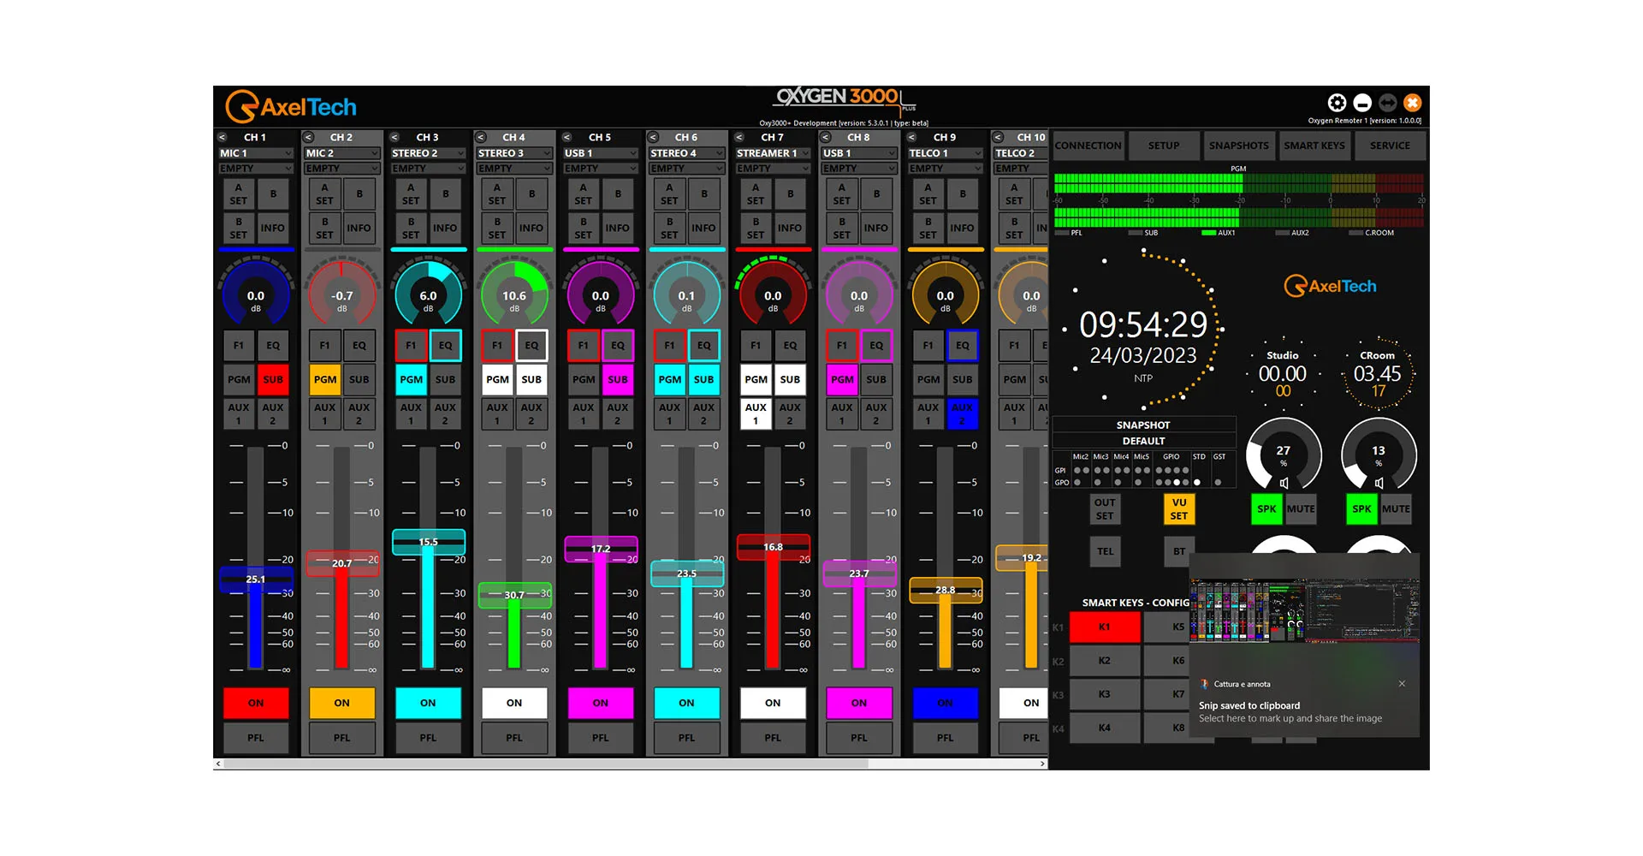Click the AxelTech logo top-left
The width and height of the screenshot is (1643, 856).
(291, 107)
